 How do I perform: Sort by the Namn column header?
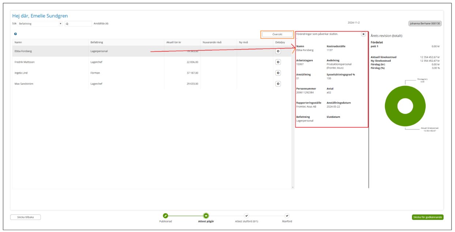click(x=50, y=42)
